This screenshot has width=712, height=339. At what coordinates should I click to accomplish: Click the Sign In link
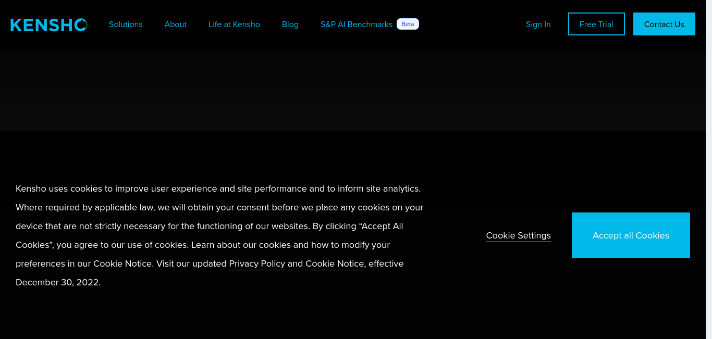[x=538, y=24]
